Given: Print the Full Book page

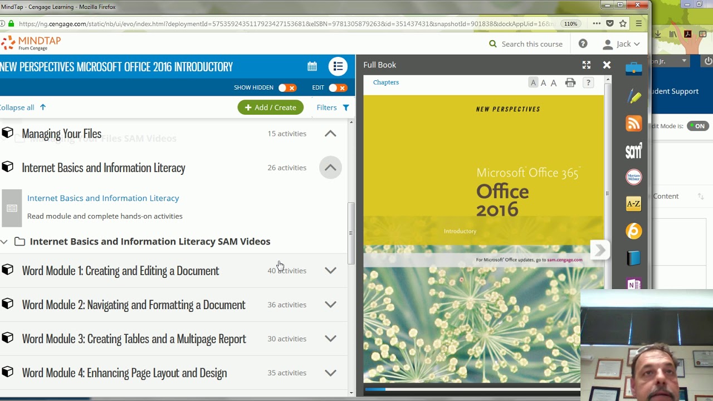Looking at the screenshot, I should [x=570, y=83].
